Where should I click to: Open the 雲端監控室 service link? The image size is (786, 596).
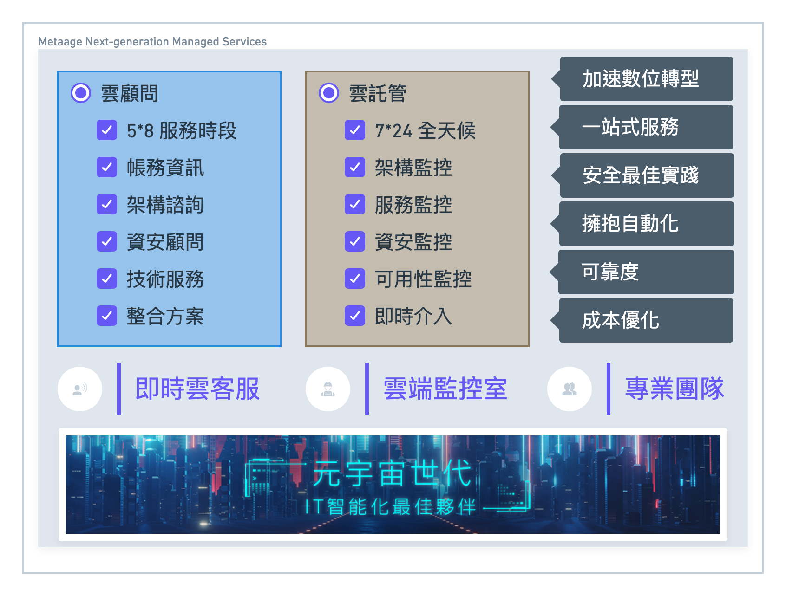(x=445, y=388)
